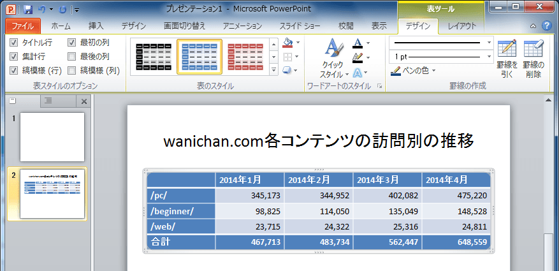559x271 pixels.
Task: Open the ワードアートのスタイル dialog launcher
Action: click(x=380, y=86)
